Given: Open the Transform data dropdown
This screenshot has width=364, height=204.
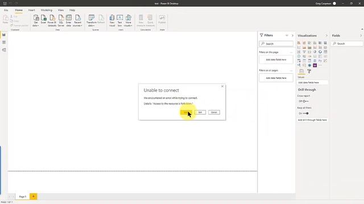Looking at the screenshot, I should click(91, 20).
